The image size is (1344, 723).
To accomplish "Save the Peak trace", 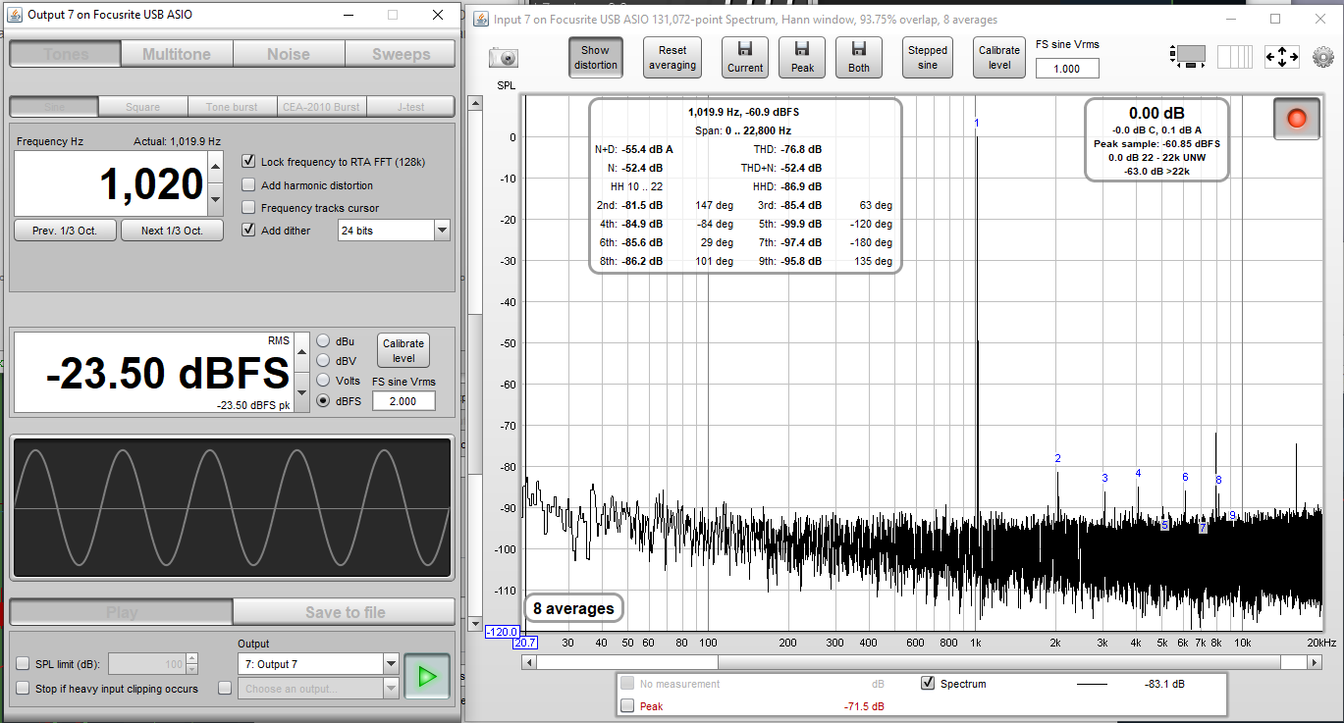I will pyautogui.click(x=802, y=58).
